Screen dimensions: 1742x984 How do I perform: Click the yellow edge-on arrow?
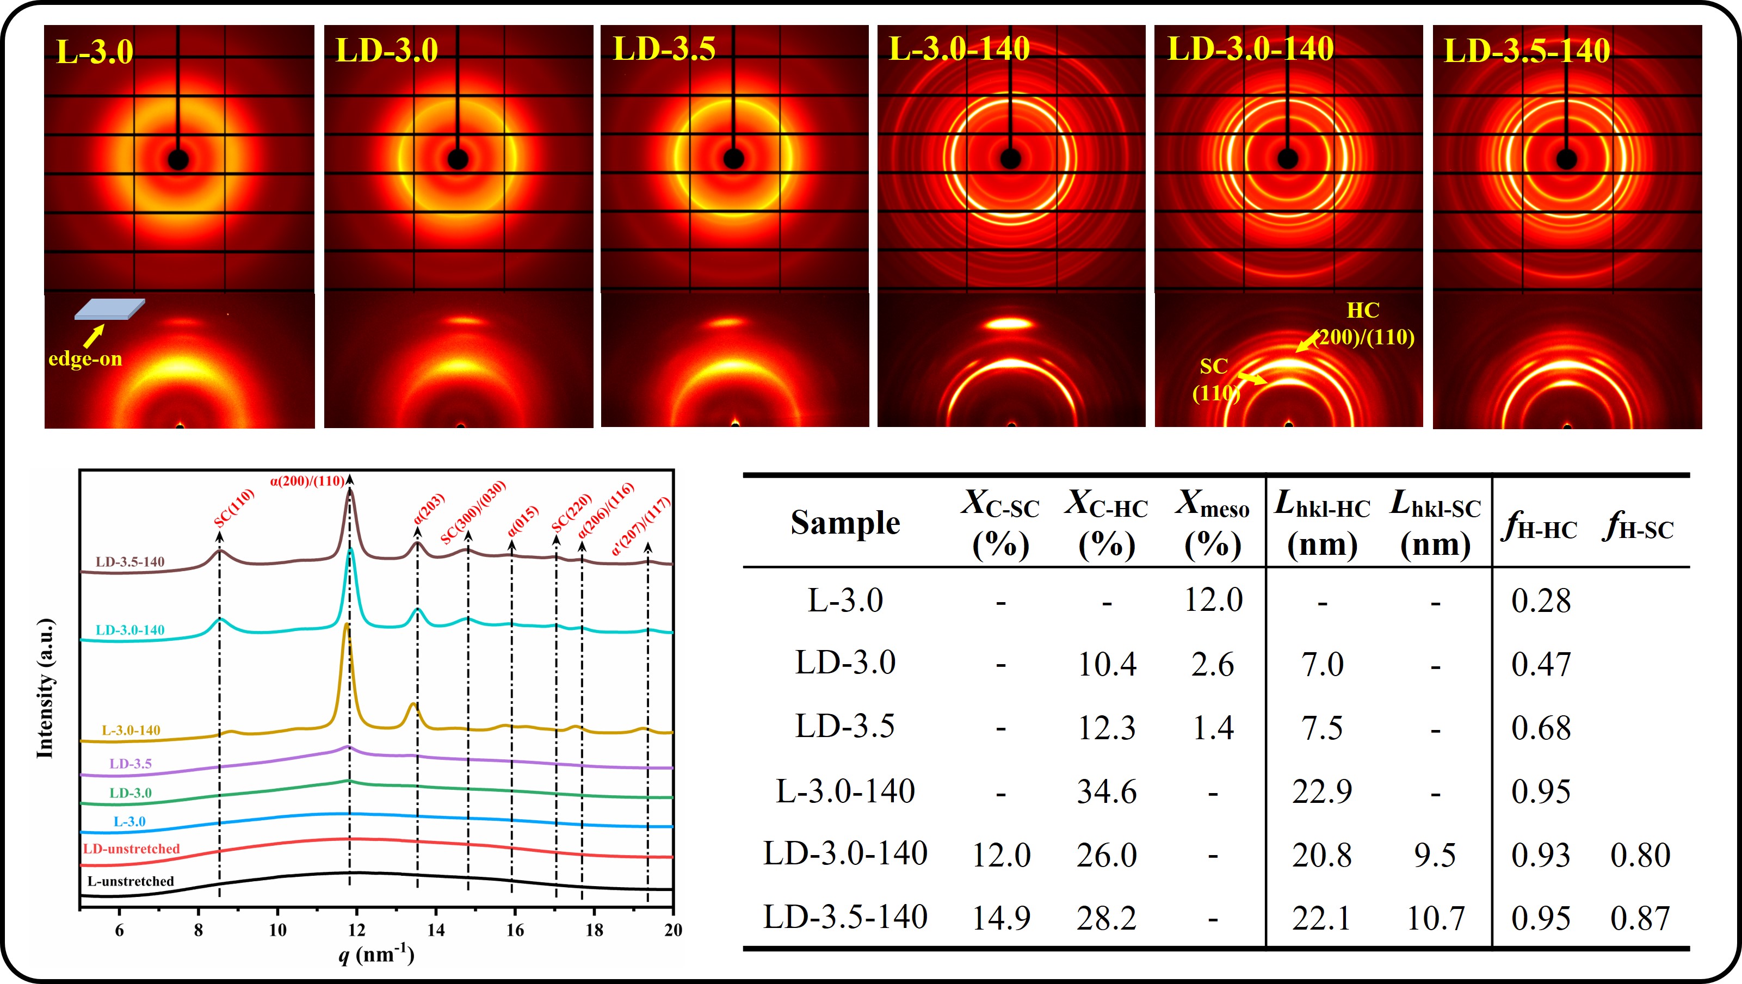coord(94,336)
